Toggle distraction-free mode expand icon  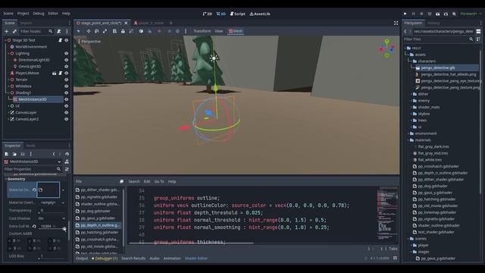click(396, 23)
